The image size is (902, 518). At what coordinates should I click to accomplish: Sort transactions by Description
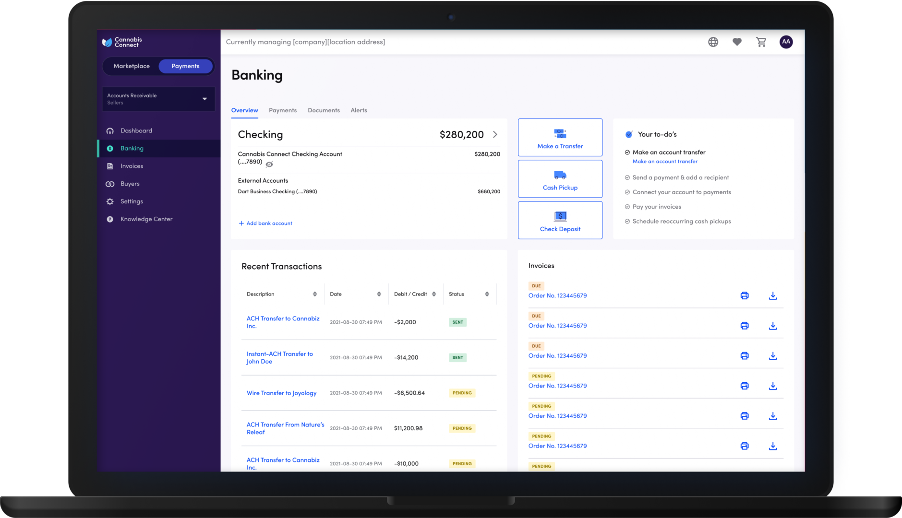(315, 294)
